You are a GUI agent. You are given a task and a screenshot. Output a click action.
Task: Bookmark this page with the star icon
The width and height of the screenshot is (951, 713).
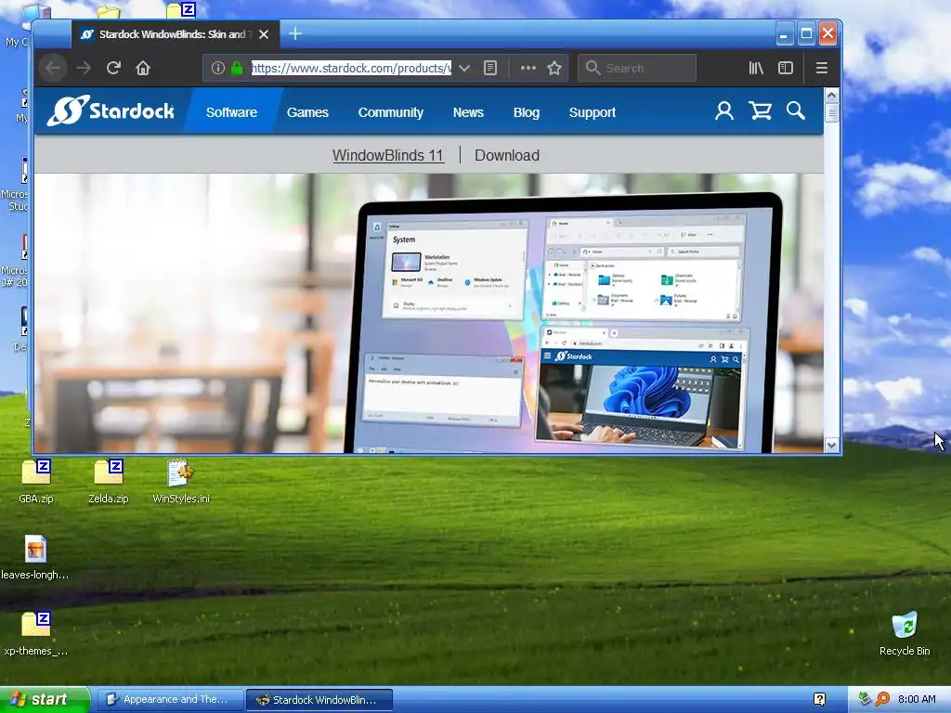[x=554, y=68]
